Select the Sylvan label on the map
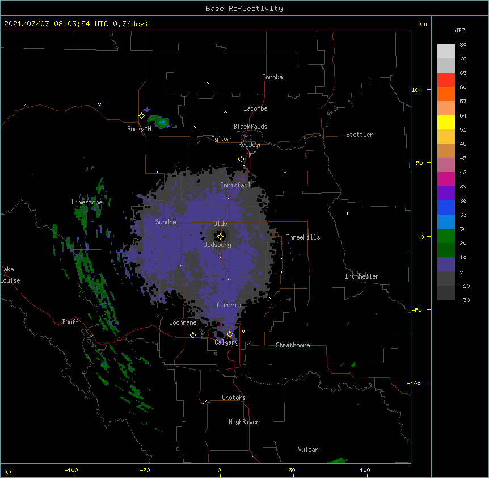 (x=221, y=139)
